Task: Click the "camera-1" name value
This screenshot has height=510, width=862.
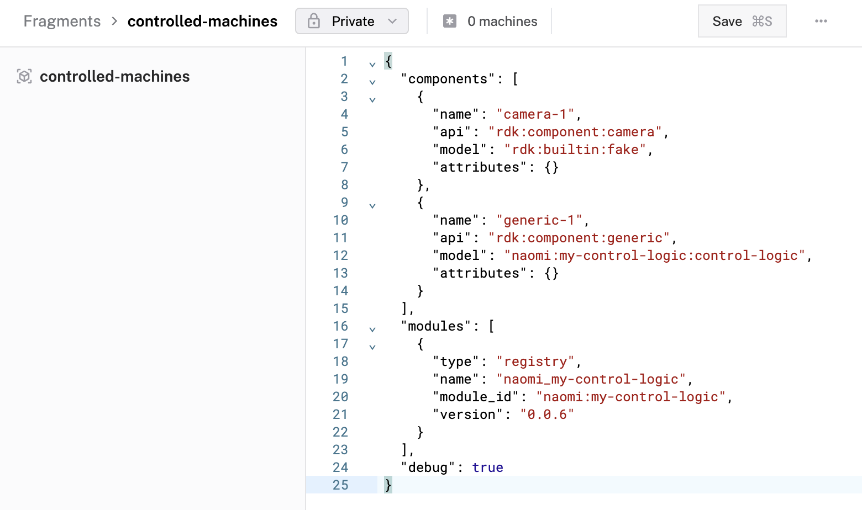Action: coord(535,114)
